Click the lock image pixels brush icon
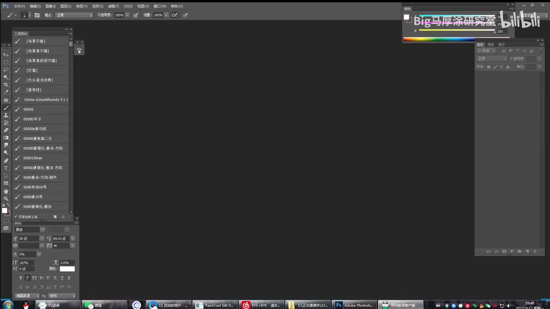Viewport: 550px width, 309px height. click(x=495, y=67)
